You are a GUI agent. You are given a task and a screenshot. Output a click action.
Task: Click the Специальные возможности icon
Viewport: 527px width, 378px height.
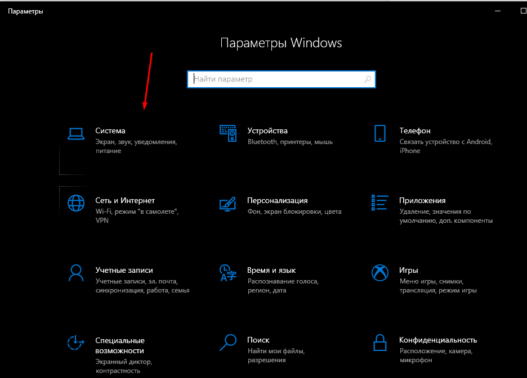pos(75,342)
